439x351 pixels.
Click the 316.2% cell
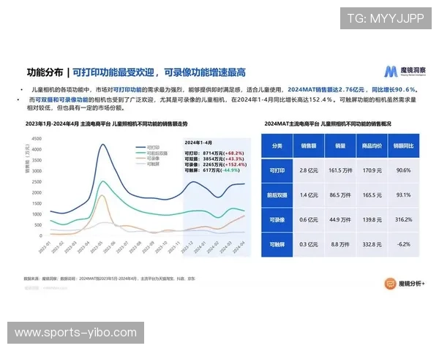point(403,219)
